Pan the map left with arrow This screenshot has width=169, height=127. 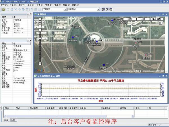(37, 23)
